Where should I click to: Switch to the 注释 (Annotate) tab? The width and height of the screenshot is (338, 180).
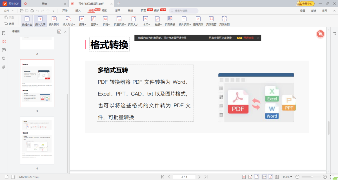click(x=117, y=10)
